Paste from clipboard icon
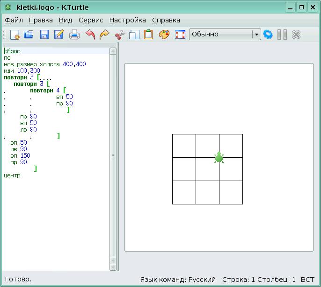This screenshot has height=287, width=321. tap(148, 35)
